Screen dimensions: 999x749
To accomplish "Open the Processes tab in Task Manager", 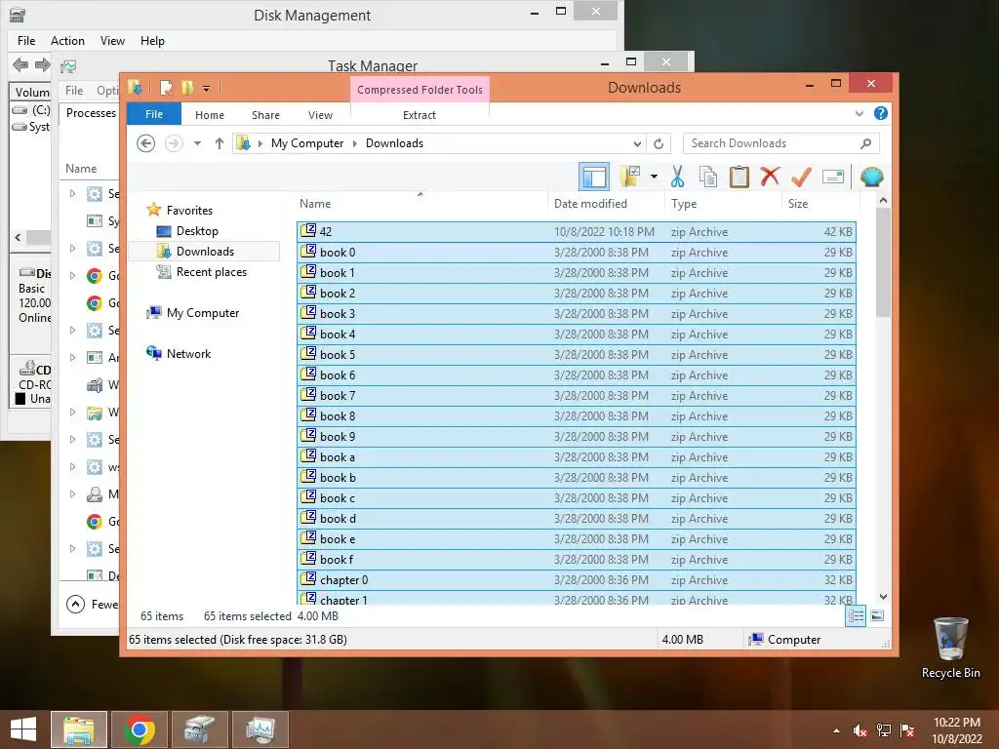I will coord(91,113).
